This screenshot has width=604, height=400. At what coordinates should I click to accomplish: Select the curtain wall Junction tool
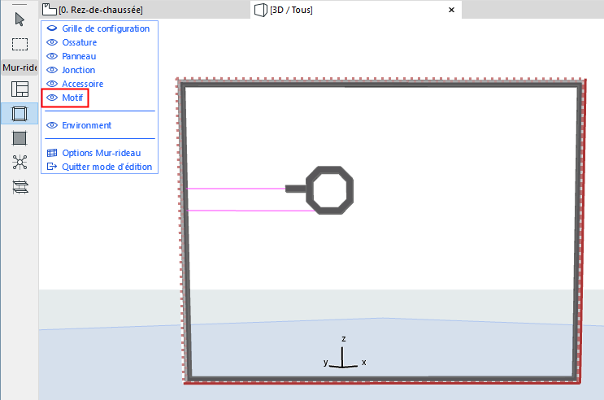pyautogui.click(x=20, y=163)
